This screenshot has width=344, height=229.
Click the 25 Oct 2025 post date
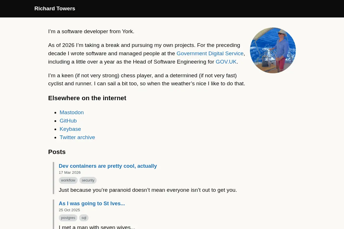[69, 210]
